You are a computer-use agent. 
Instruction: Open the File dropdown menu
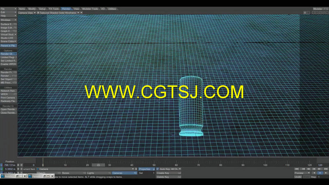coord(8,9)
